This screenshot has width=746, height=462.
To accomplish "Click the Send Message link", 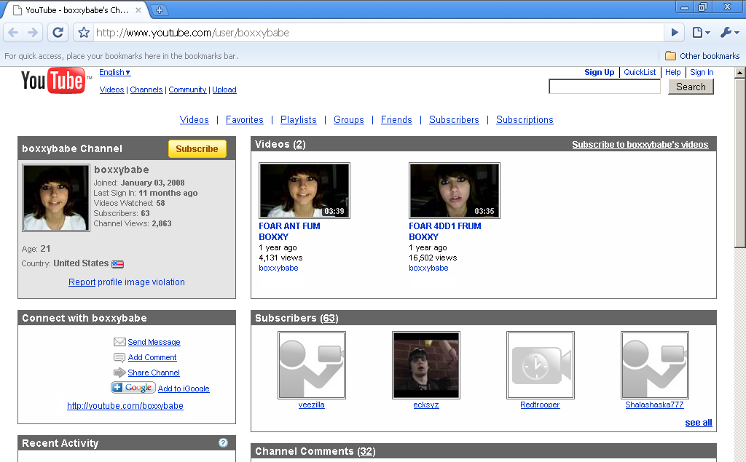I will click(154, 342).
